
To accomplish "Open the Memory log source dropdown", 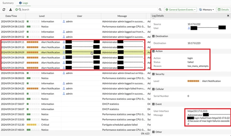I will [x=207, y=10].
